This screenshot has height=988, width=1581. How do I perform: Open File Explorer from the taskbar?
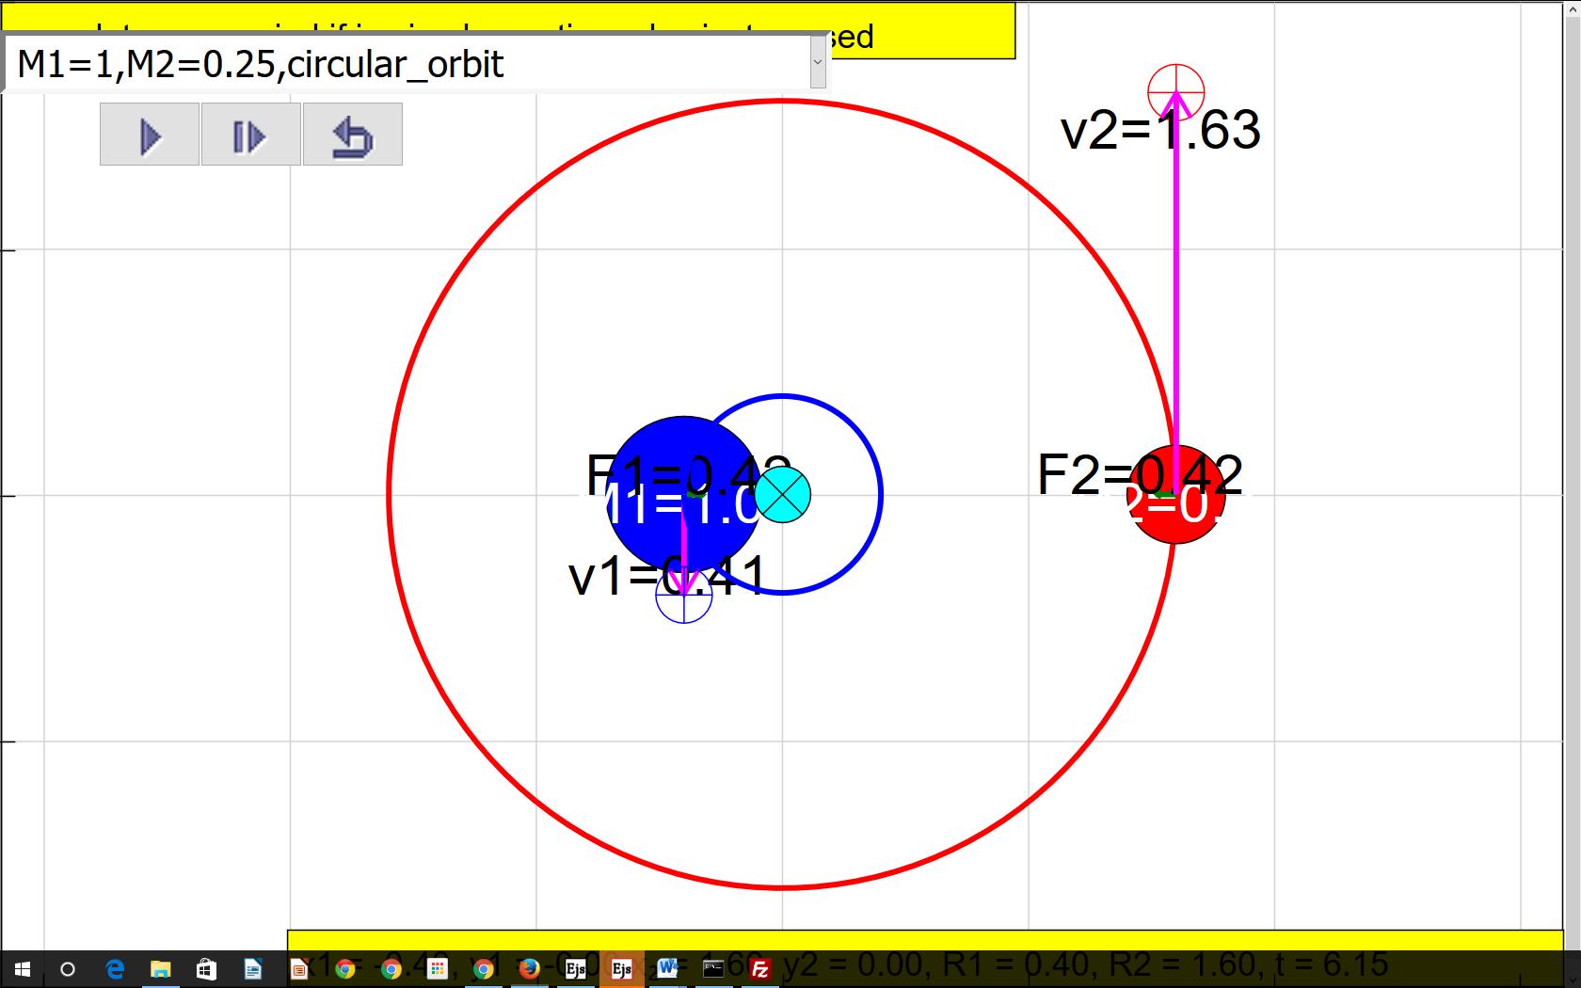161,969
